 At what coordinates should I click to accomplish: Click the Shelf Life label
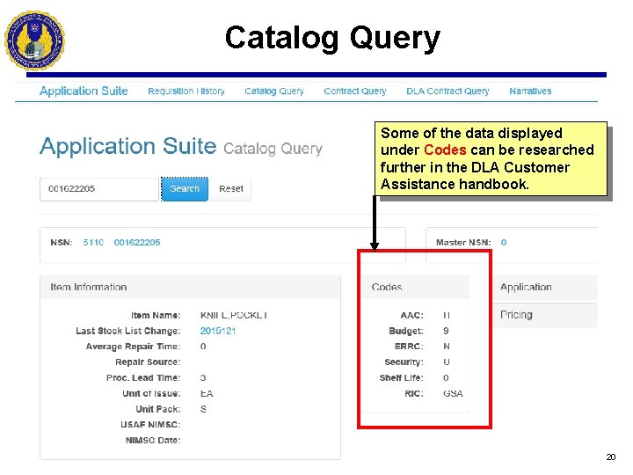click(401, 378)
